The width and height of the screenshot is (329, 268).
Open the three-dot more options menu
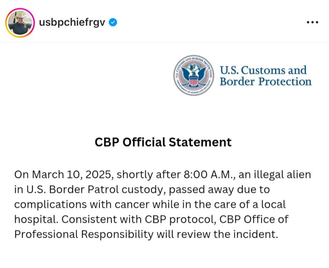(313, 22)
